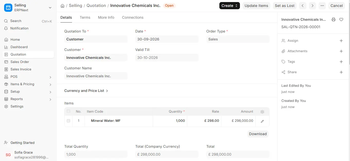Click the Date field 30-09-2026
Viewport: 350px width, 161px height.
[x=167, y=39]
